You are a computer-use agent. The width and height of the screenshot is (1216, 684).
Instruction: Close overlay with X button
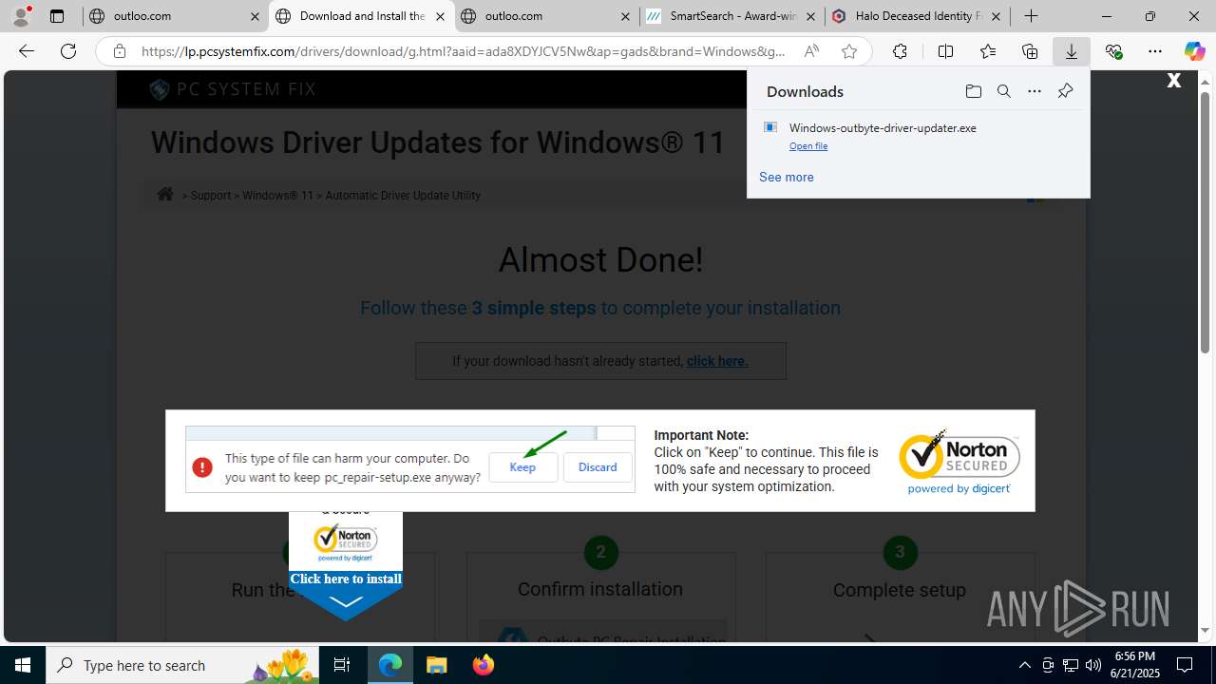(x=1174, y=81)
